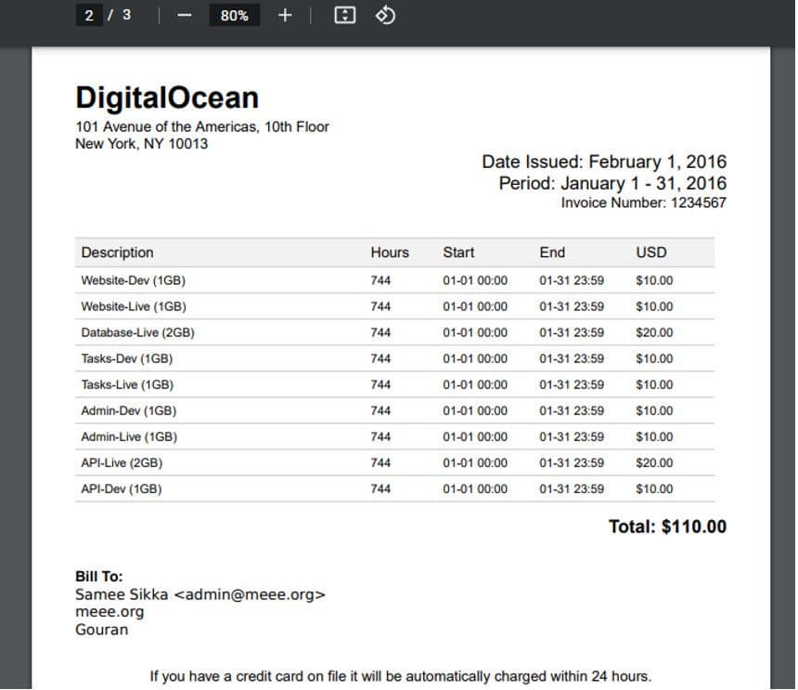Click the Tasks-Live (1GB) row description
Viewport: 798px width, 690px height.
(x=127, y=384)
